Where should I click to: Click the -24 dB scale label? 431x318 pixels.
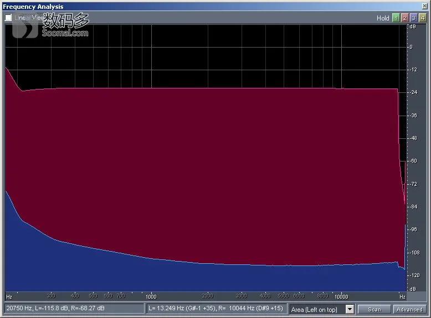click(x=413, y=92)
